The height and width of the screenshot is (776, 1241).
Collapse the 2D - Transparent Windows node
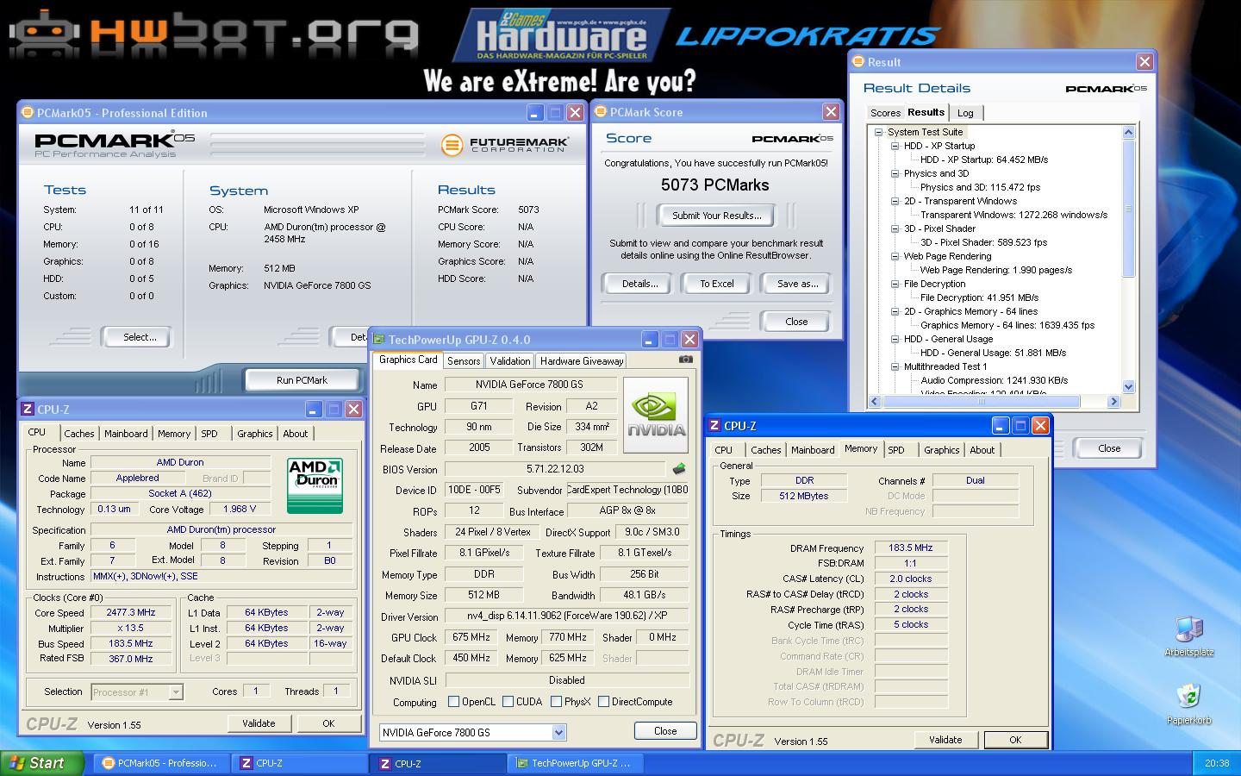pyautogui.click(x=895, y=201)
